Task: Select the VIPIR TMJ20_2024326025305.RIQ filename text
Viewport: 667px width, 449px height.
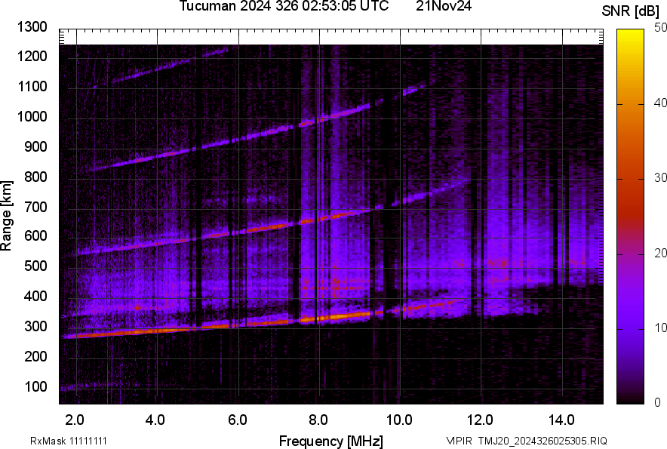Action: [x=526, y=441]
